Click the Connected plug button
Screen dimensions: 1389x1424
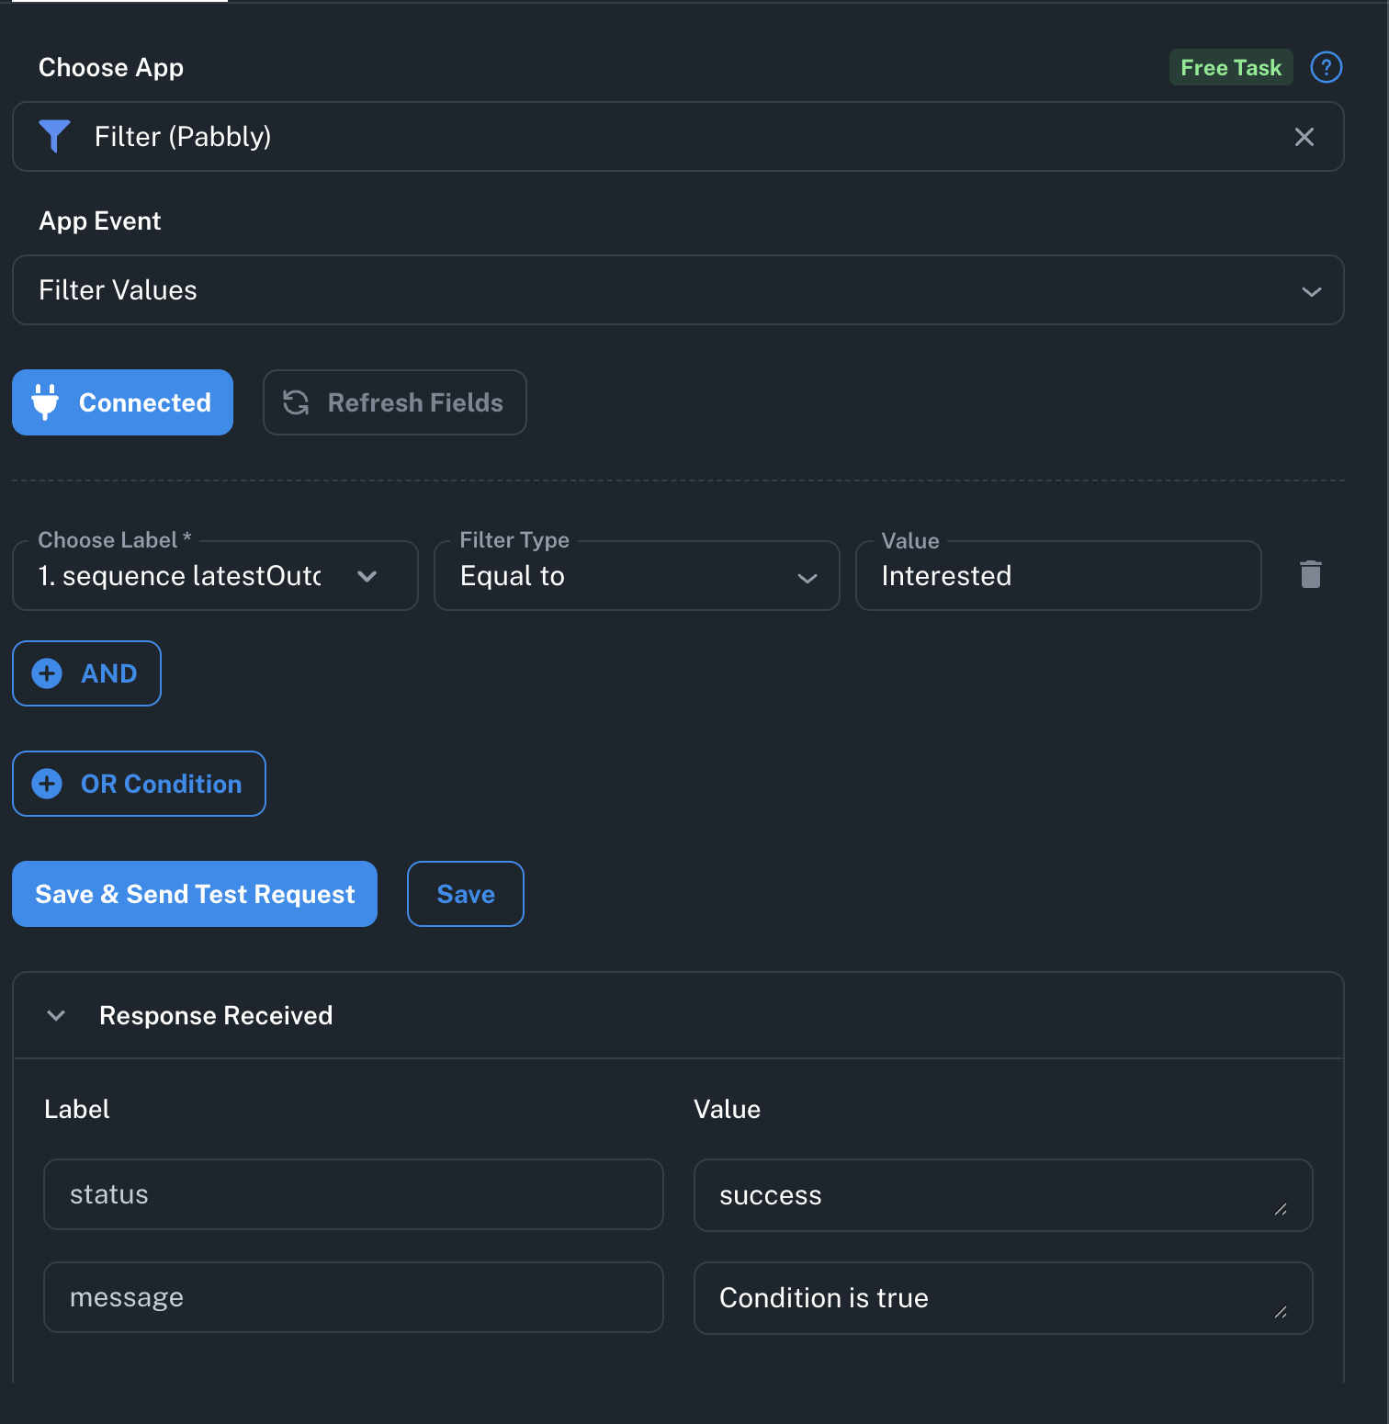point(122,402)
